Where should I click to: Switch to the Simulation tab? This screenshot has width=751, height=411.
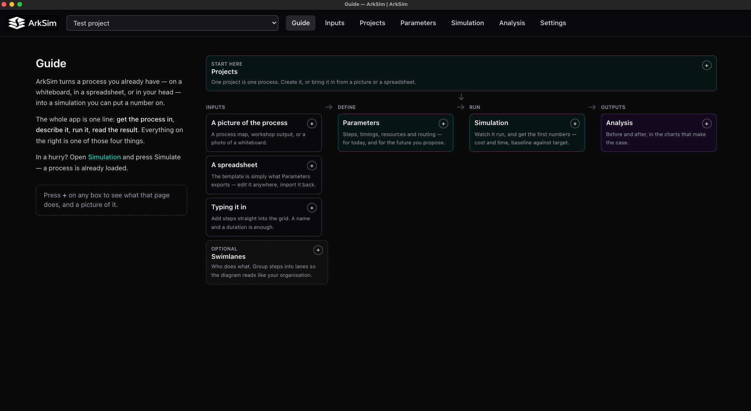(x=467, y=23)
